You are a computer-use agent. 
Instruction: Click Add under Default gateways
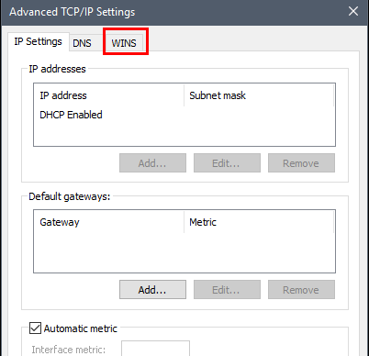pyautogui.click(x=152, y=290)
